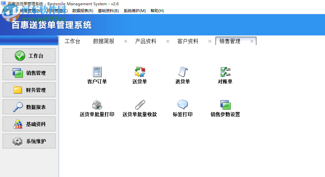The image size is (325, 177).
Task: Click the 数据报表 sidebar button
Action: [x=29, y=107]
